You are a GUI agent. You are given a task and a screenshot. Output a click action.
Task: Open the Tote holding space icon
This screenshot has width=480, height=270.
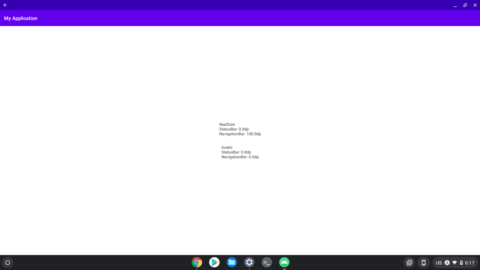(409, 262)
